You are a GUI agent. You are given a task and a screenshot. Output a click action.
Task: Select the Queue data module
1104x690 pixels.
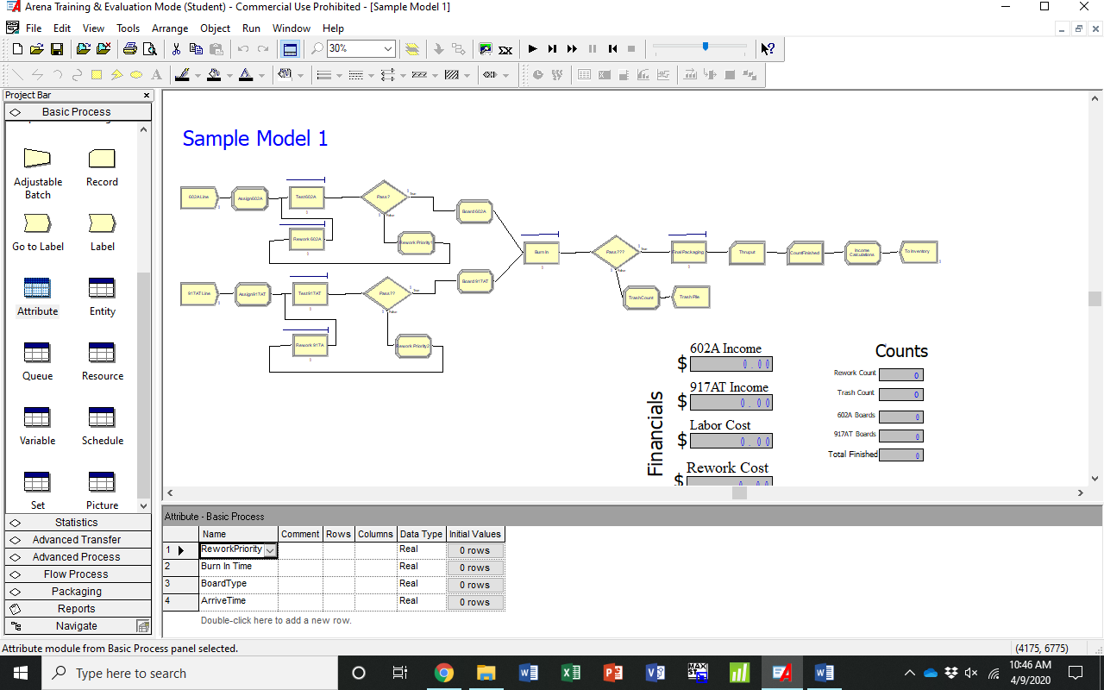coord(37,353)
